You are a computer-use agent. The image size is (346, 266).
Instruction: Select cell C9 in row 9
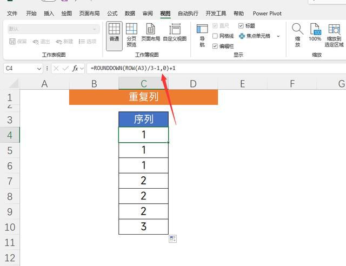(143, 211)
